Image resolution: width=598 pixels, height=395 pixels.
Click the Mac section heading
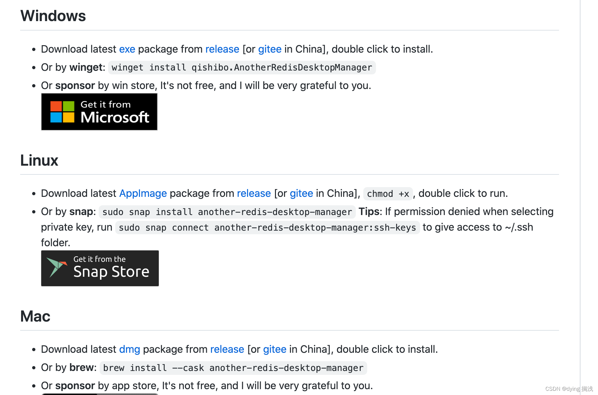pyautogui.click(x=35, y=316)
